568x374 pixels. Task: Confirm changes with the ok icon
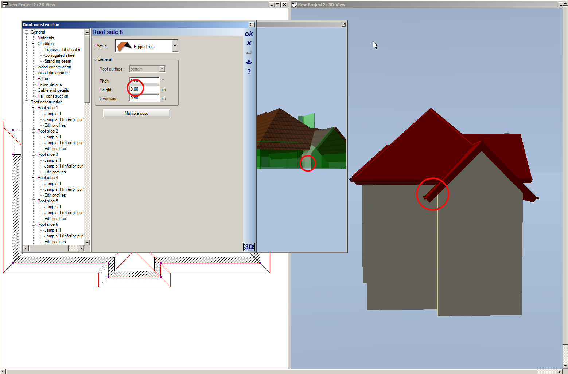click(249, 34)
